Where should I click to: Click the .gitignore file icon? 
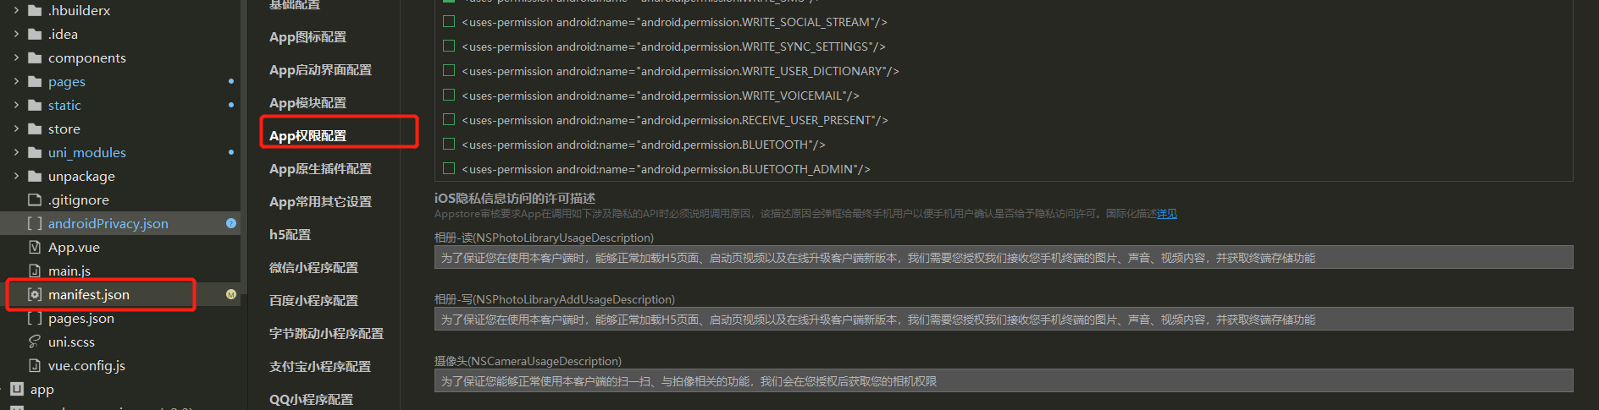pos(35,200)
